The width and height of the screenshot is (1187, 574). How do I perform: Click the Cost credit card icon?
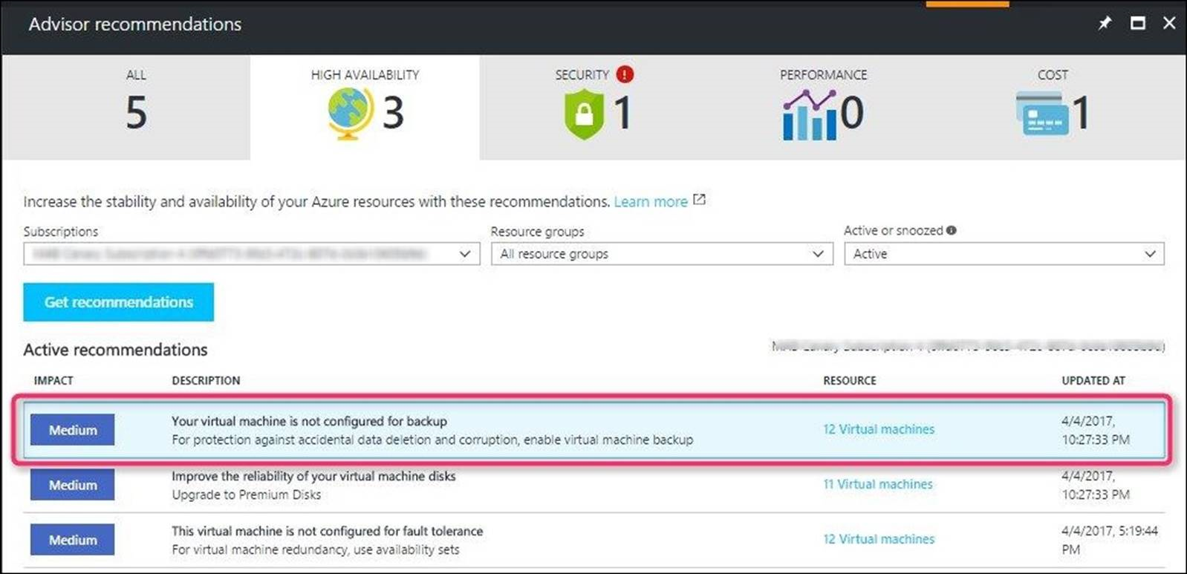click(x=1041, y=113)
